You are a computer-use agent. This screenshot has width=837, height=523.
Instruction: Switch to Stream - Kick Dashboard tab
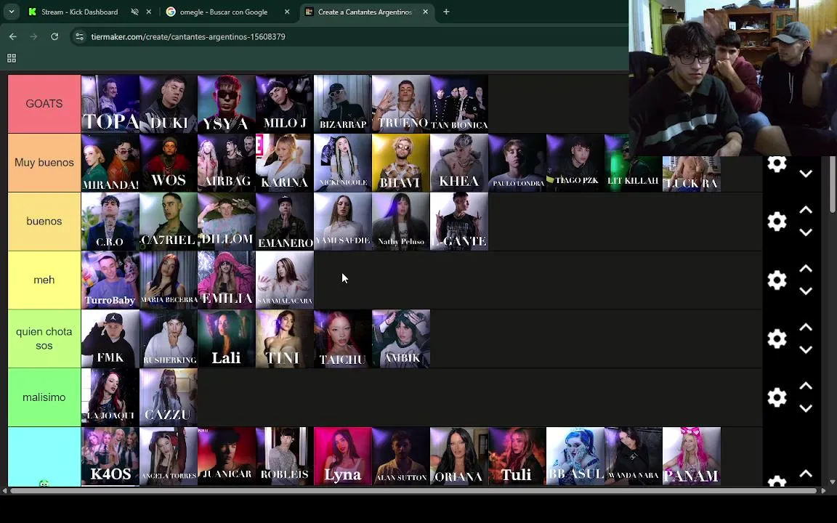79,12
